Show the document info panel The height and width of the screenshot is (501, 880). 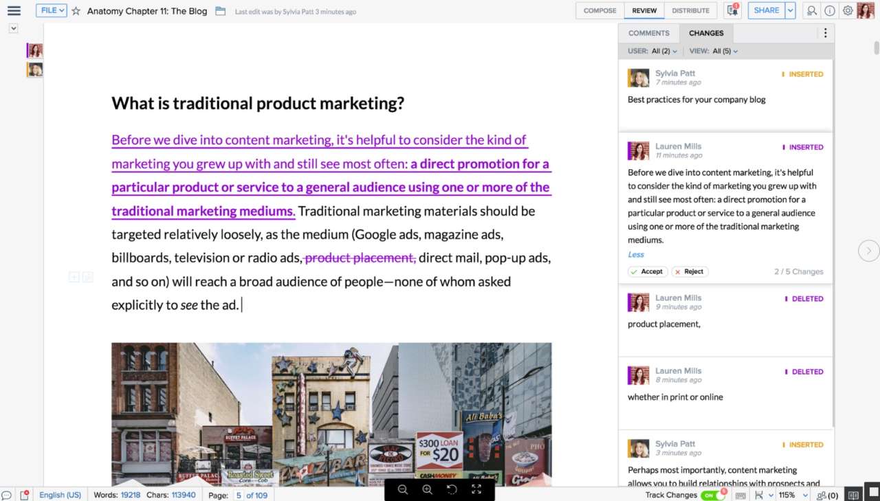point(830,10)
